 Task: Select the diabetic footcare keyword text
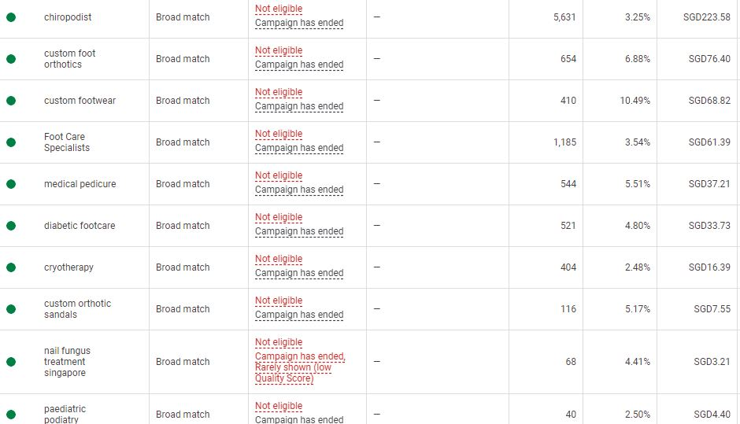(80, 226)
